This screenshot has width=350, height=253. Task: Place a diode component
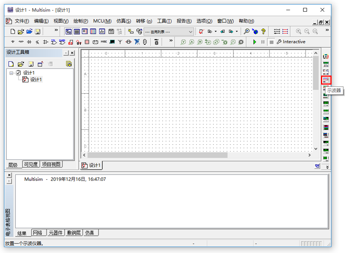point(29,42)
